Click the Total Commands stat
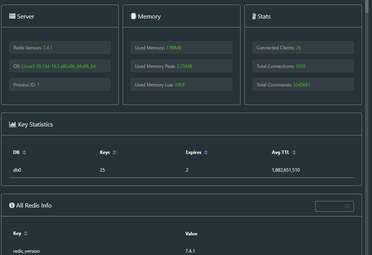372x255 pixels. 303,85
